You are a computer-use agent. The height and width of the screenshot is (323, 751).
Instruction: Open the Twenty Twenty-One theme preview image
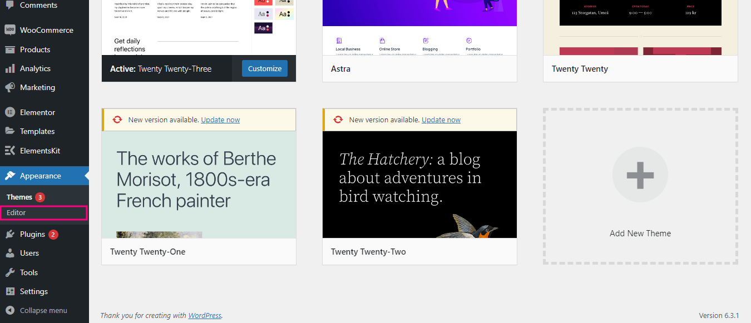tap(199, 185)
